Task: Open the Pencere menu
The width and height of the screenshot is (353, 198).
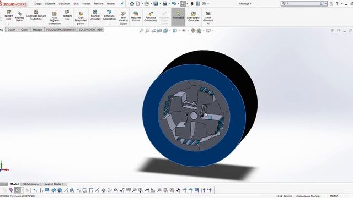Action: (x=98, y=4)
